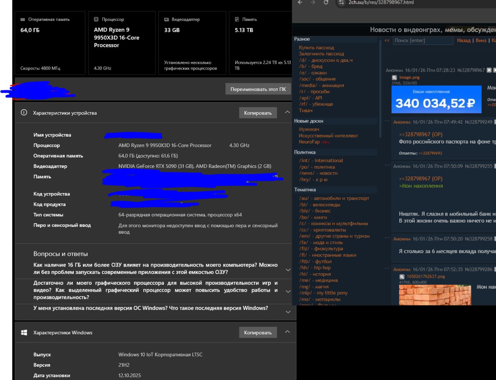Click the RAM icon on the Оперативная память card
Viewport: 496px width, 380px height.
(x=23, y=19)
